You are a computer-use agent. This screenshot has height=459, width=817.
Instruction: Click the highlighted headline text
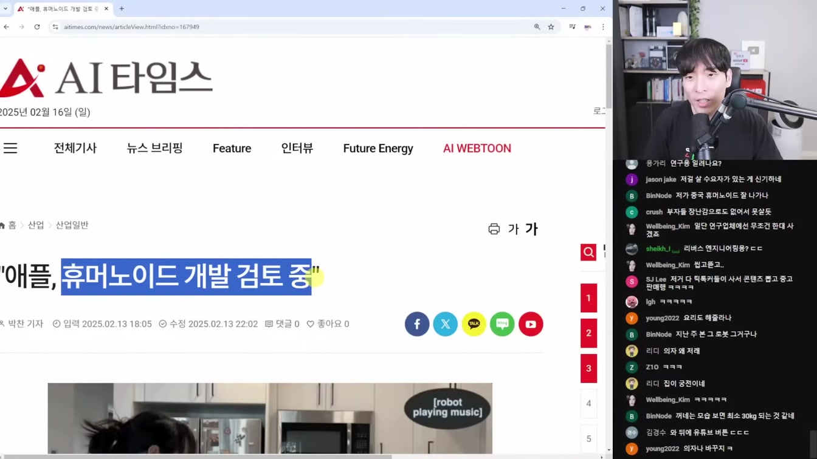pos(186,277)
